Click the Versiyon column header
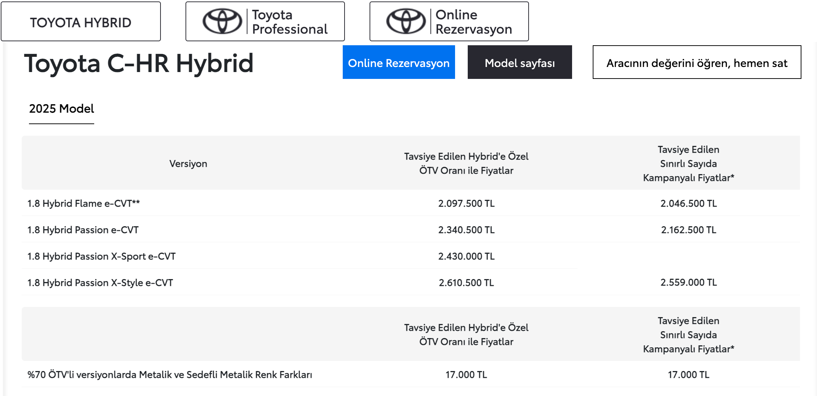 pyautogui.click(x=188, y=164)
